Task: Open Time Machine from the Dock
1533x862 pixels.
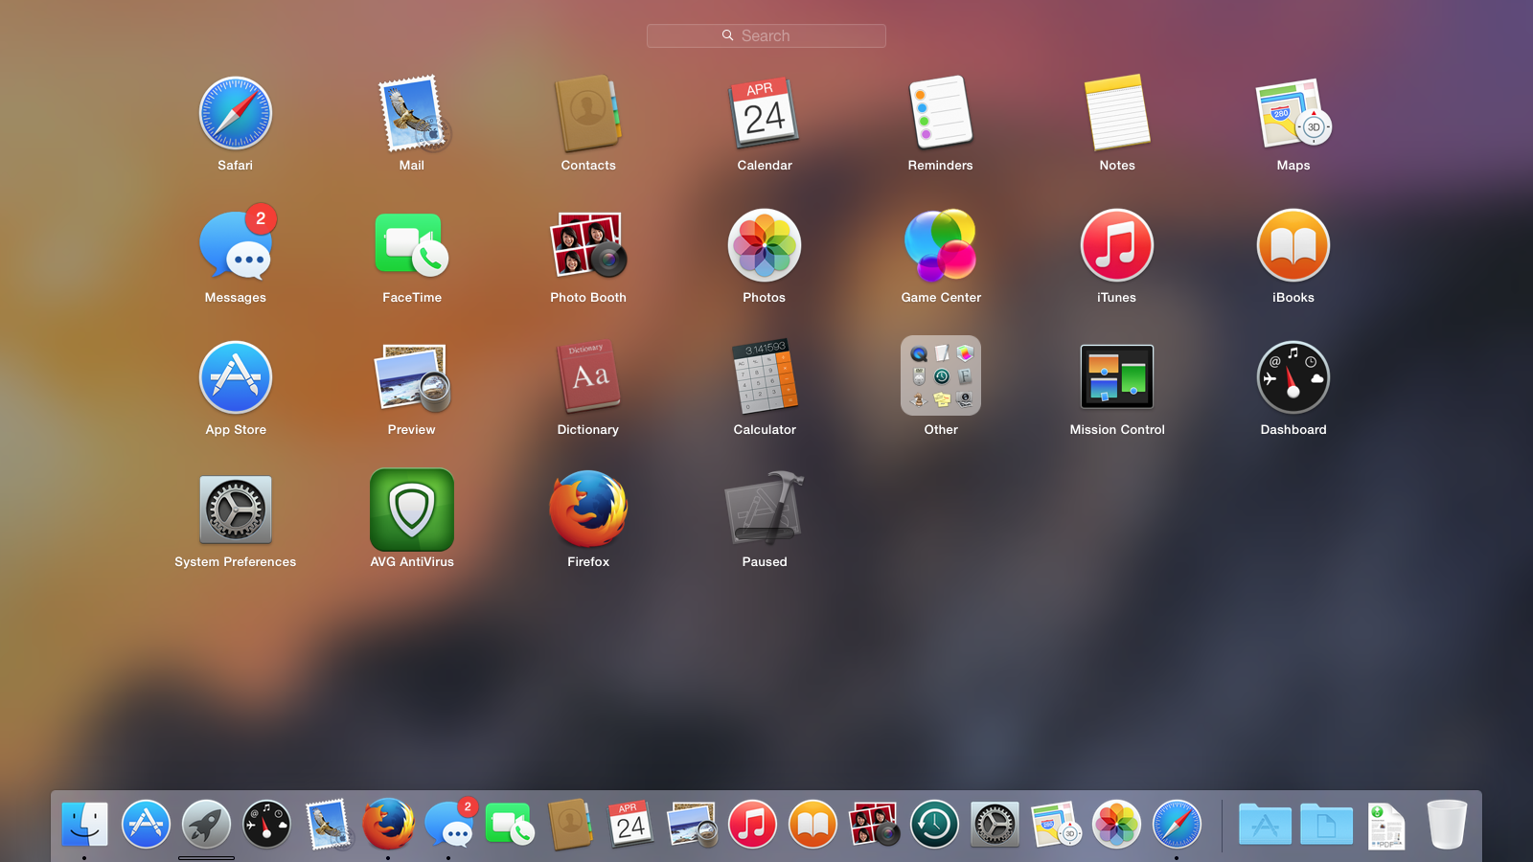Action: tap(934, 825)
